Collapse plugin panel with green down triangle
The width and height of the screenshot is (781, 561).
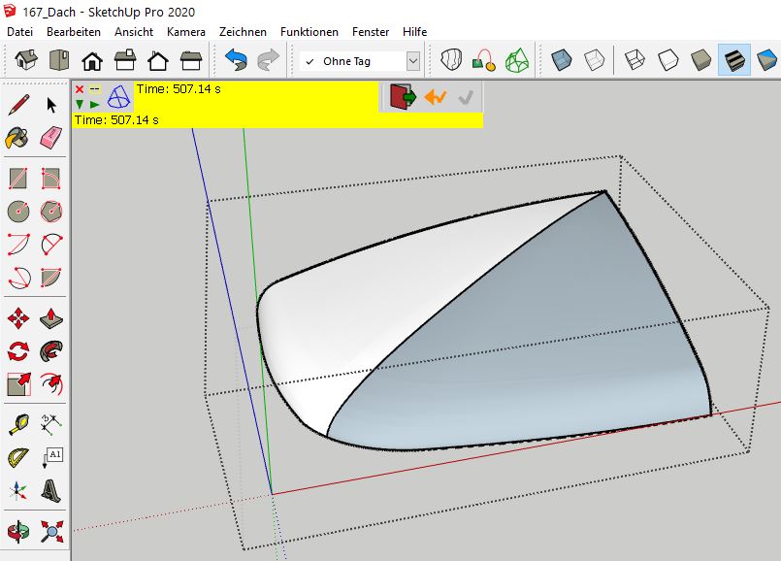80,104
